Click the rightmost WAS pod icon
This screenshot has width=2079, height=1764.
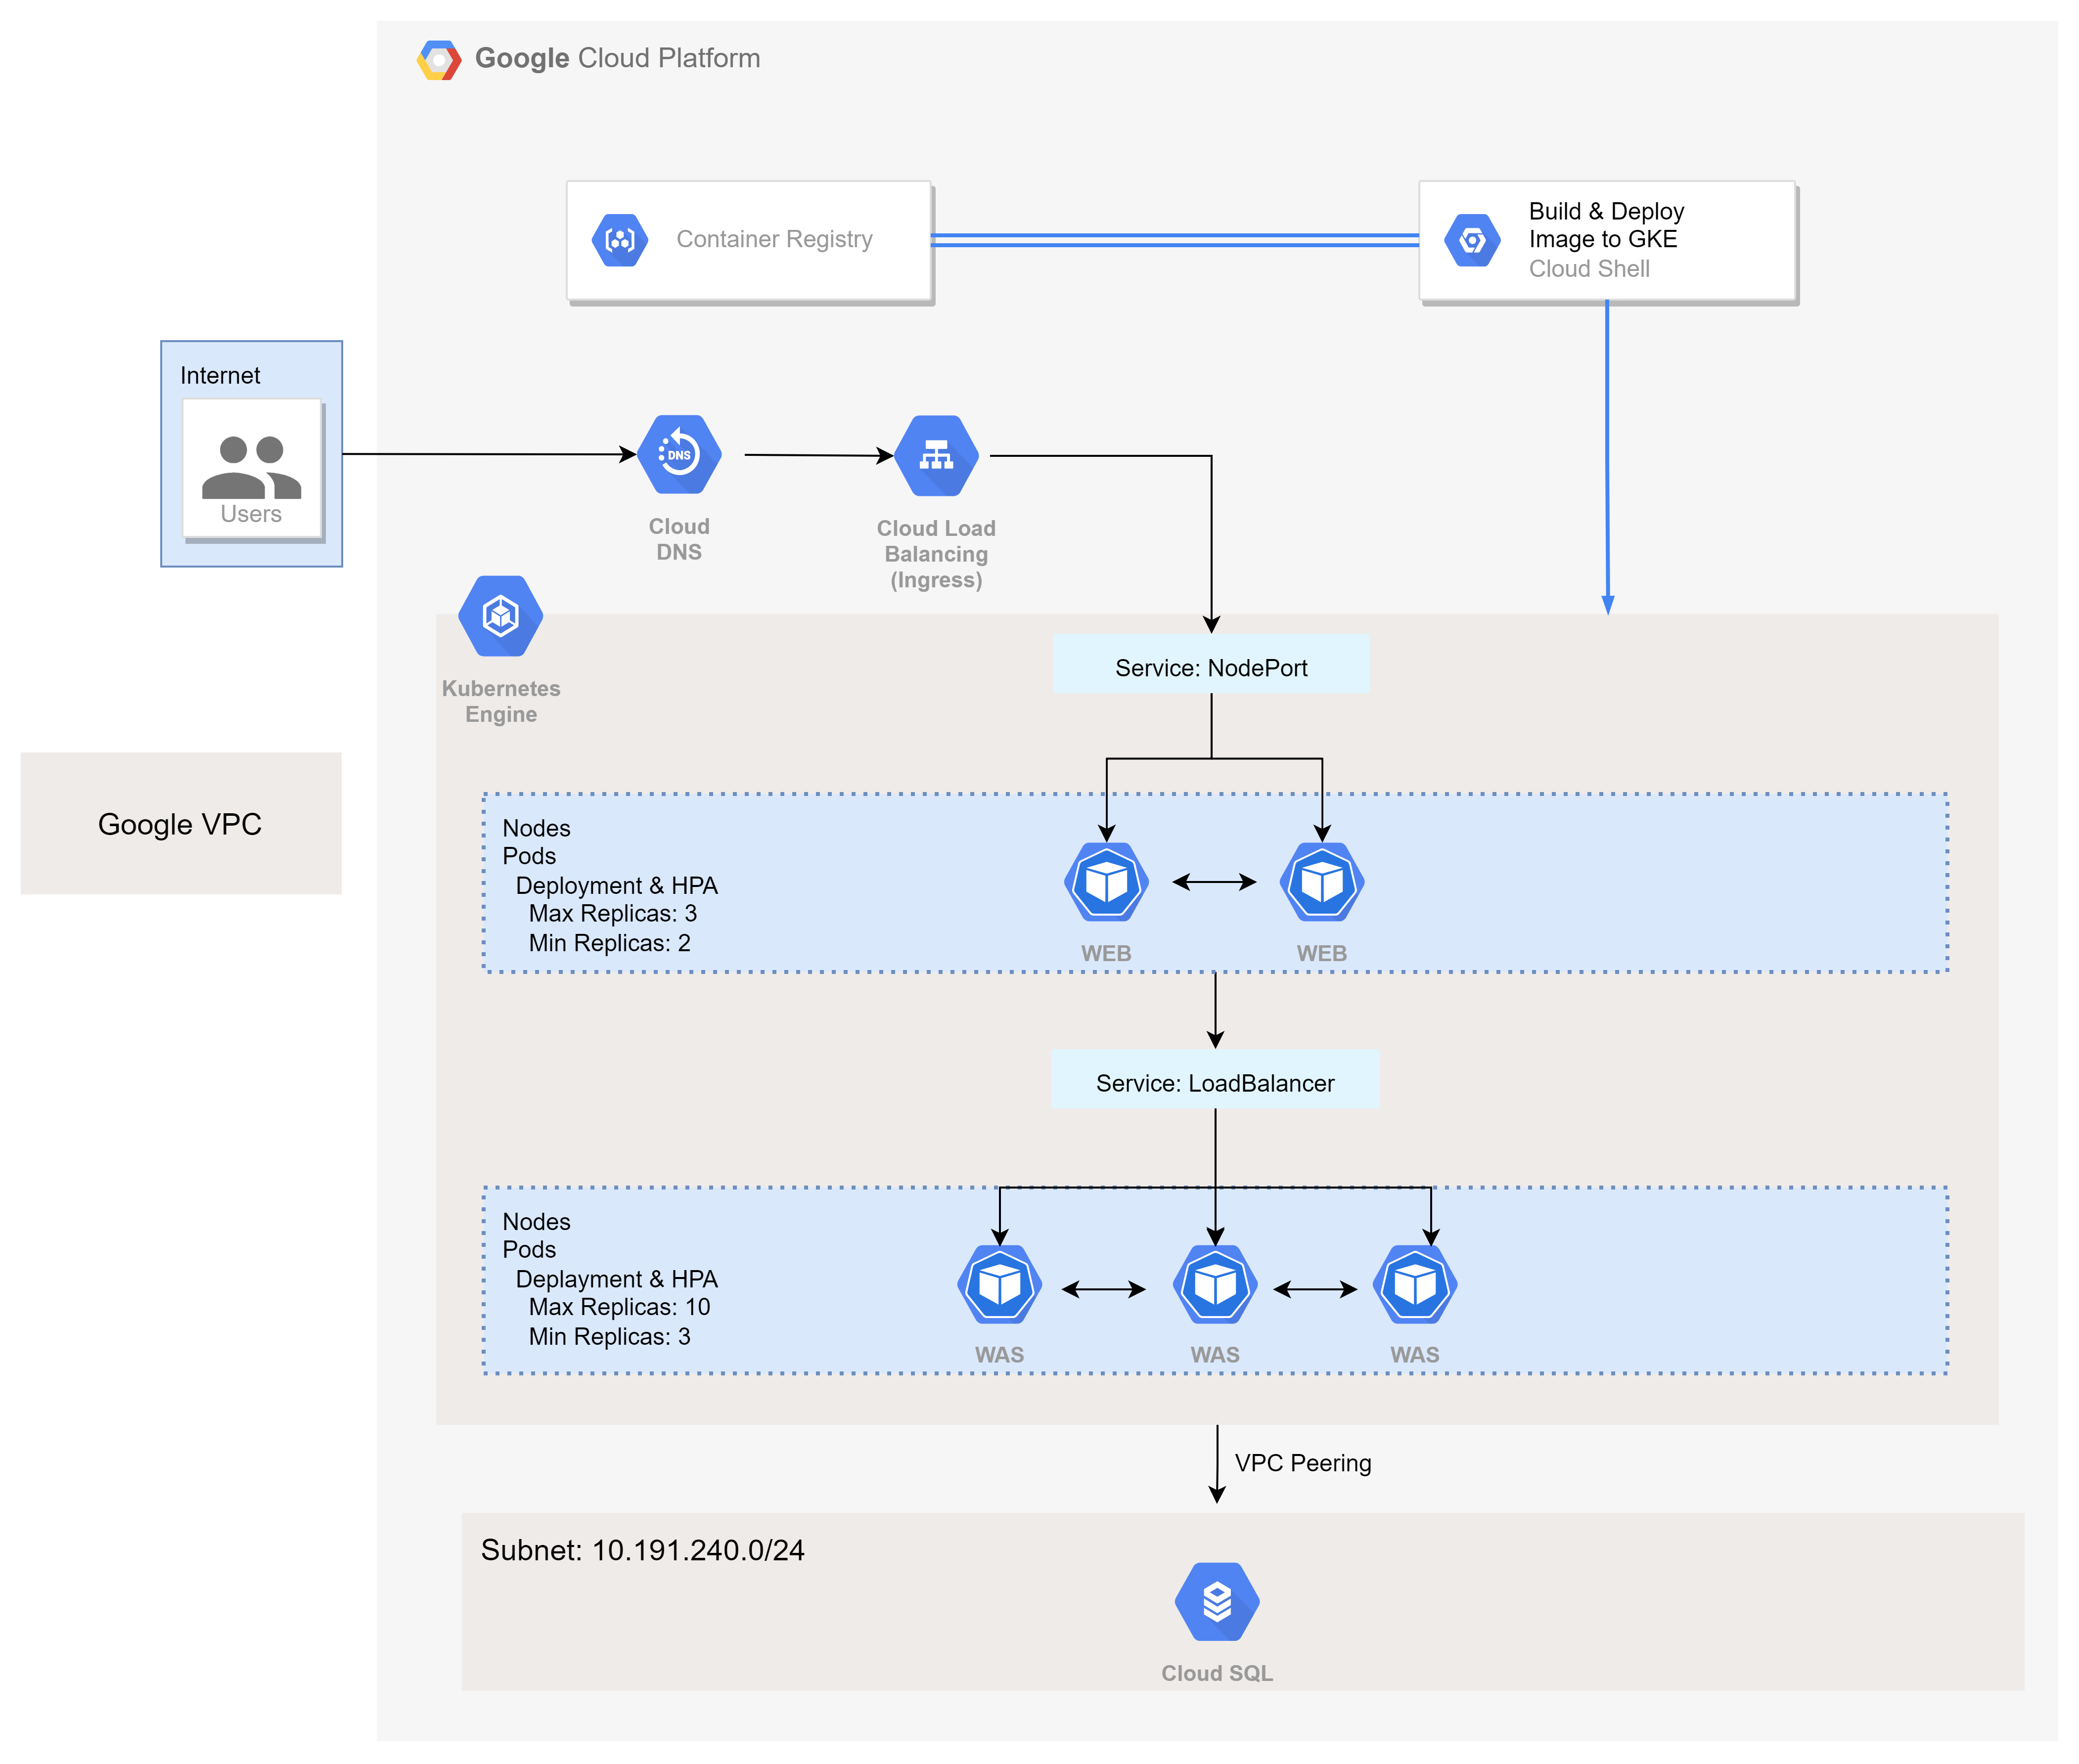click(x=1415, y=1285)
